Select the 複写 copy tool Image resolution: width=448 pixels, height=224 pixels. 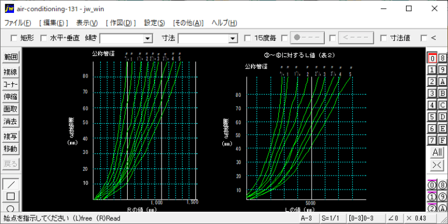coord(10,136)
